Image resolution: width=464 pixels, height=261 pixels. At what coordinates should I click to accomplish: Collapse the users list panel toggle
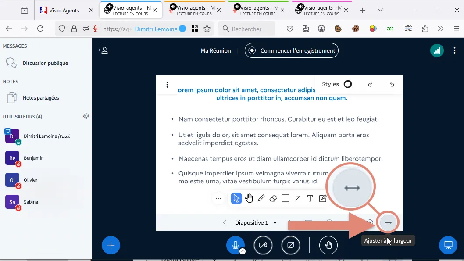(x=103, y=50)
